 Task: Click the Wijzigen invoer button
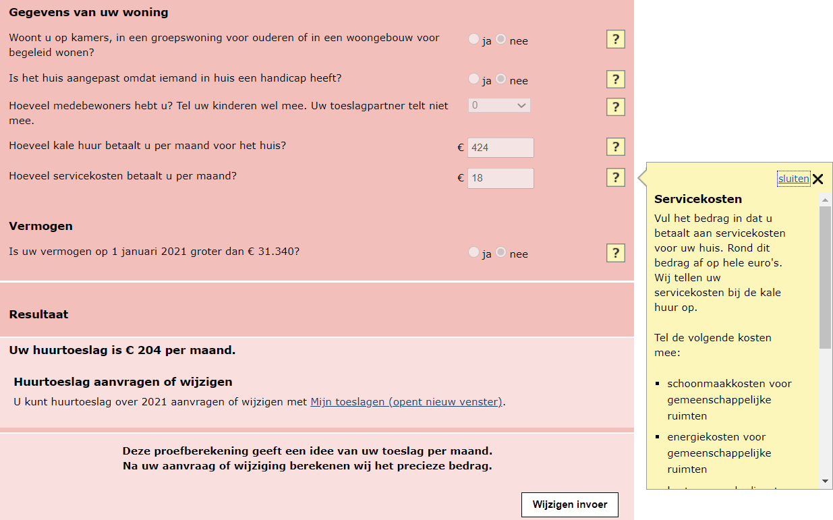569,504
